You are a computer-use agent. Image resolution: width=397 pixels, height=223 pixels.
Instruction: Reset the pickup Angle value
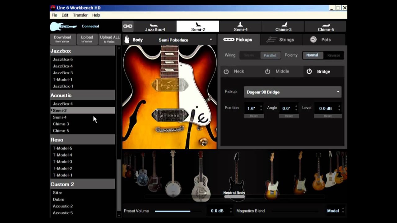[289, 116]
